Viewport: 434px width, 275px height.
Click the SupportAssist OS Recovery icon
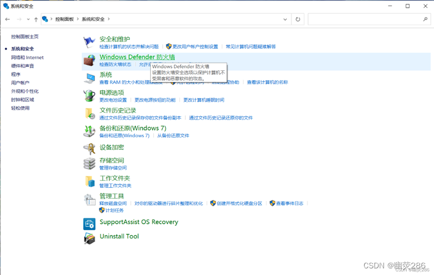click(89, 224)
